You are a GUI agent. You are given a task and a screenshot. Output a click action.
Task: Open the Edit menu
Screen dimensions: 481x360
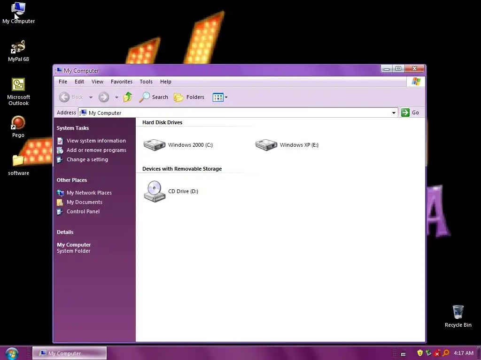point(79,82)
